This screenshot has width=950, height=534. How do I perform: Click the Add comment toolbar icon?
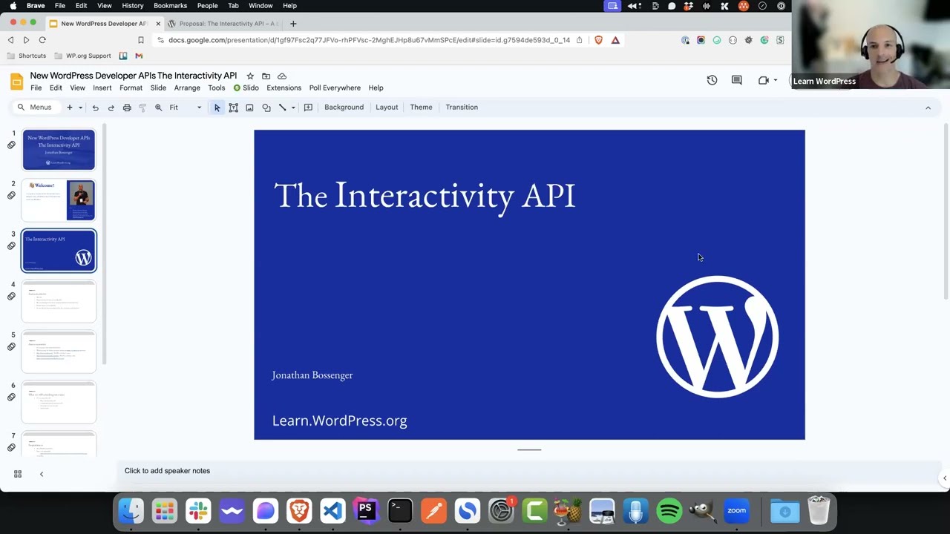coord(308,108)
